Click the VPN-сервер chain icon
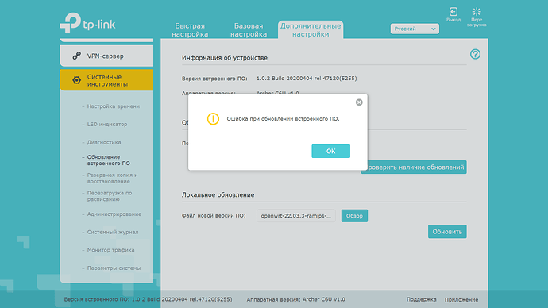 [x=76, y=56]
